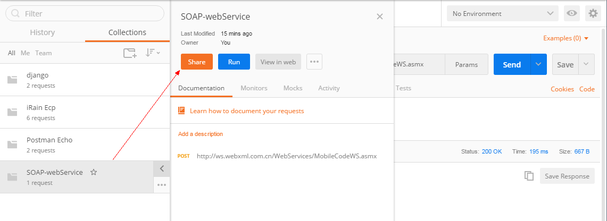Open the Documentation tab
The width and height of the screenshot is (607, 221).
pyautogui.click(x=201, y=88)
